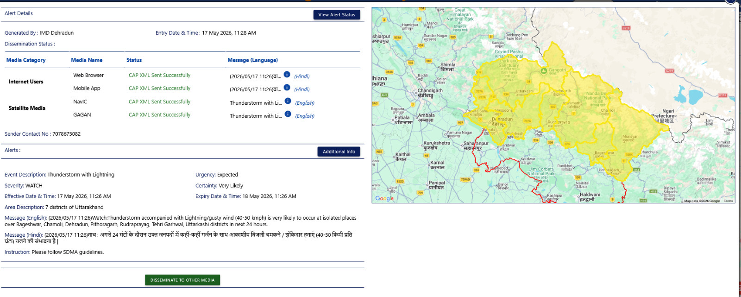Select the English link for NavIC
This screenshot has height=297, width=741.
point(305,103)
